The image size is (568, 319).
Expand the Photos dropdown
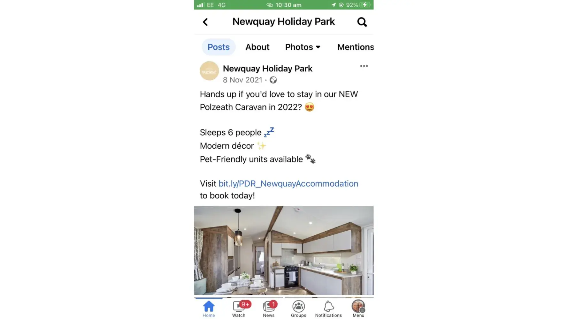pos(303,47)
